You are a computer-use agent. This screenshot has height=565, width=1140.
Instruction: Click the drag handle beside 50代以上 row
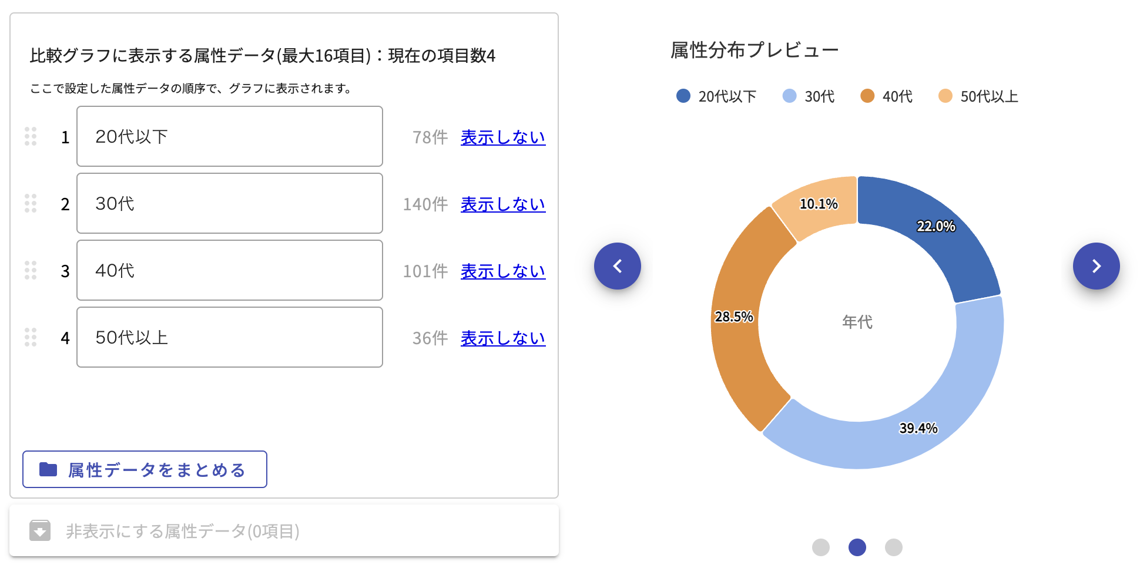point(31,337)
